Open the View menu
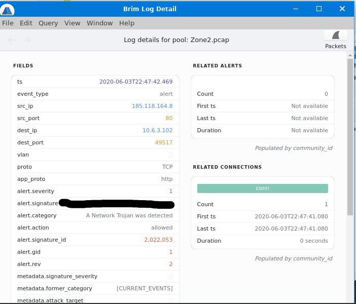The width and height of the screenshot is (356, 304). pos(72,23)
